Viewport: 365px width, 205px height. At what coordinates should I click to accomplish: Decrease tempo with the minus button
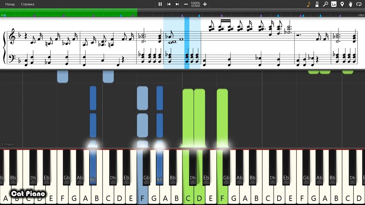pos(186,4)
